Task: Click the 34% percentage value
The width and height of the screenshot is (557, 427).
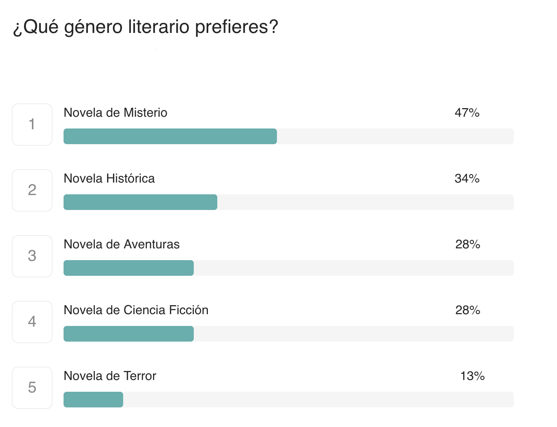Action: (467, 179)
